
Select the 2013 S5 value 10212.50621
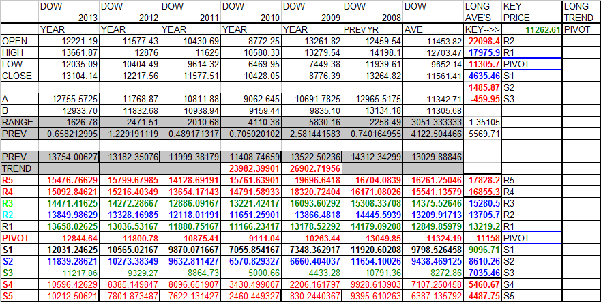(69, 296)
